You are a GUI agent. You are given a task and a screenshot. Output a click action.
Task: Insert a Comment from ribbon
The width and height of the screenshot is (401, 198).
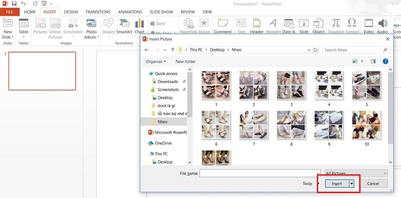click(x=223, y=23)
